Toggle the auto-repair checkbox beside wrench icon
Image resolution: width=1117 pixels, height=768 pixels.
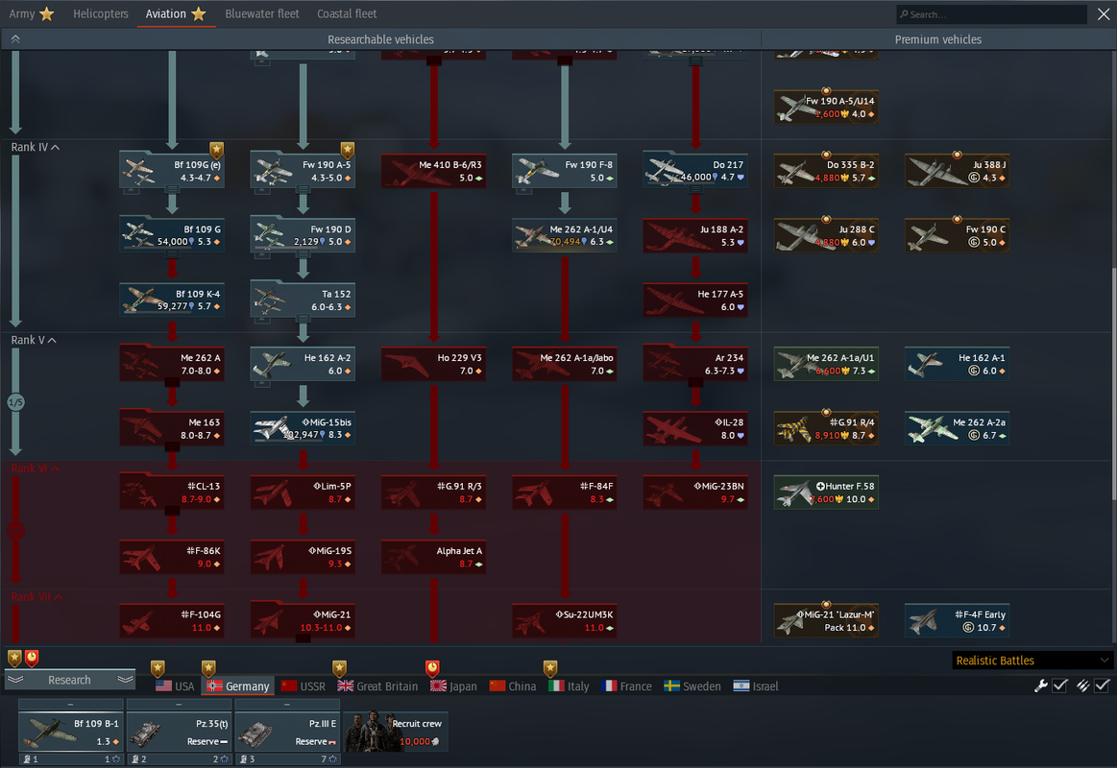pyautogui.click(x=1060, y=684)
